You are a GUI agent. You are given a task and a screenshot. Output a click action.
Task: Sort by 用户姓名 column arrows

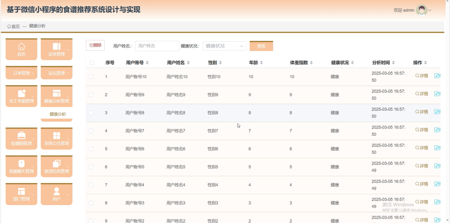click(188, 63)
